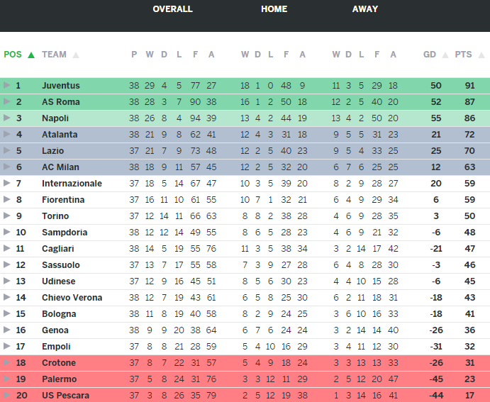
Task: Click the PTS column header label
Action: click(463, 55)
